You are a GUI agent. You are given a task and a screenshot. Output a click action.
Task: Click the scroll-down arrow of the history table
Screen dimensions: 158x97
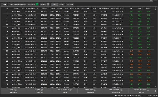click(x=155, y=87)
